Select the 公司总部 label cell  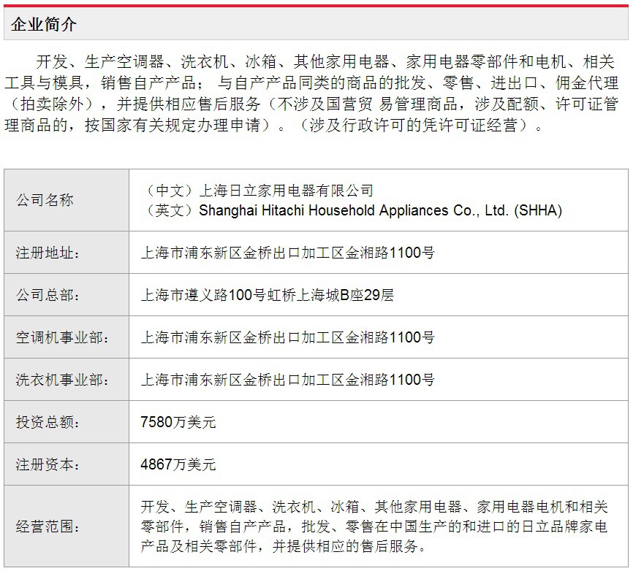(x=67, y=295)
